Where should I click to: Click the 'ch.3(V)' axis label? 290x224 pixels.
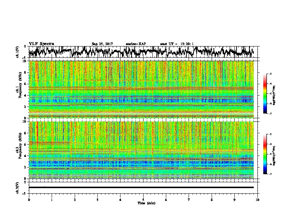point(18,188)
